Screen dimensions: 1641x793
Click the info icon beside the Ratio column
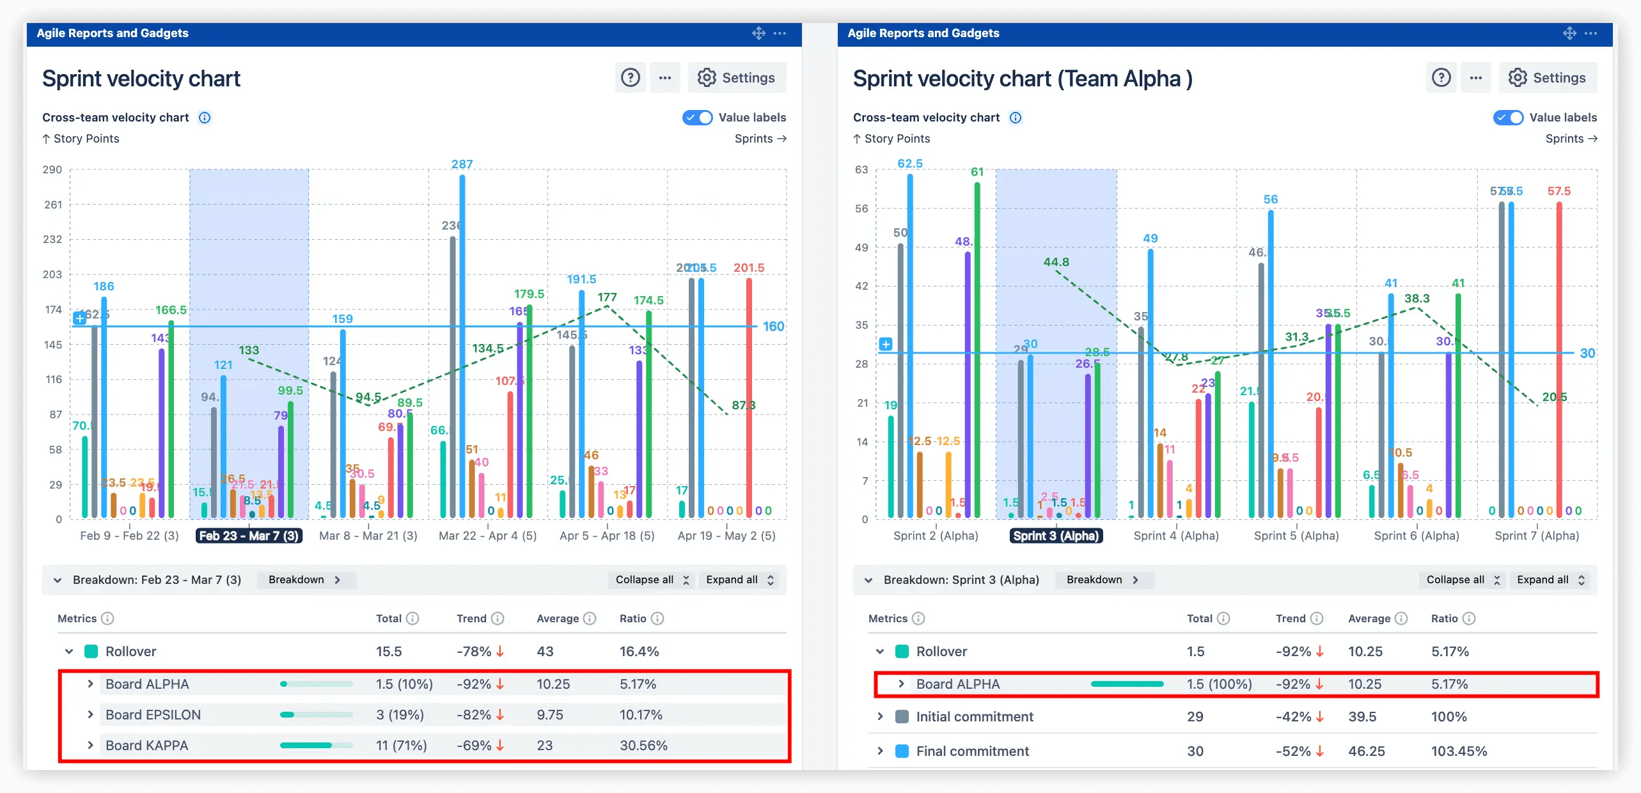(x=658, y=618)
